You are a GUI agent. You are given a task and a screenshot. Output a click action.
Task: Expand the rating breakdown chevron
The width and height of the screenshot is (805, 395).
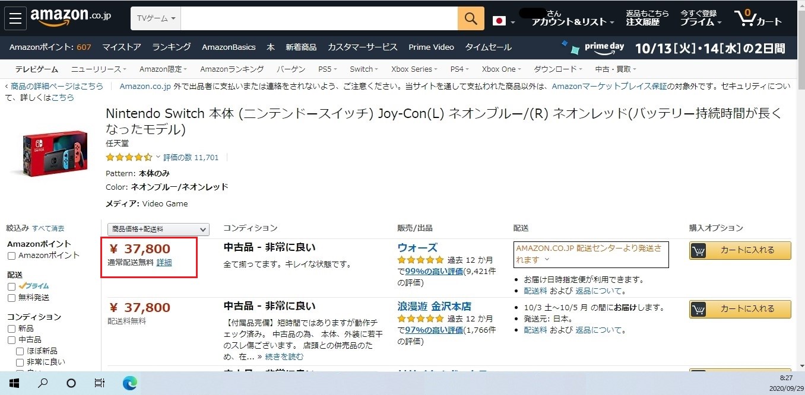click(x=158, y=158)
